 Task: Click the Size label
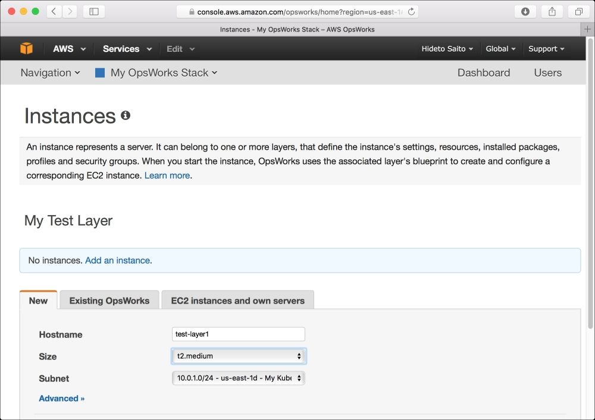click(x=48, y=356)
